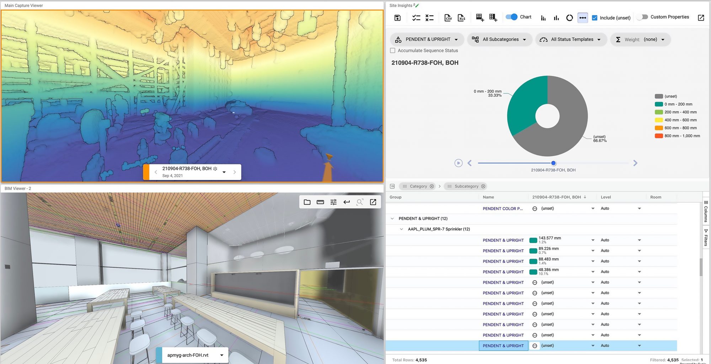Click the ruler measure tool in BIM Viewer
The height and width of the screenshot is (364, 711).
[x=320, y=202]
